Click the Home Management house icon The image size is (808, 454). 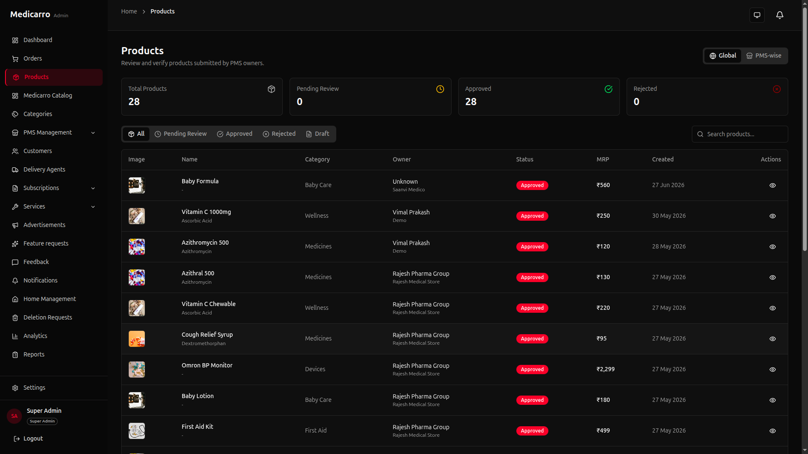click(15, 299)
